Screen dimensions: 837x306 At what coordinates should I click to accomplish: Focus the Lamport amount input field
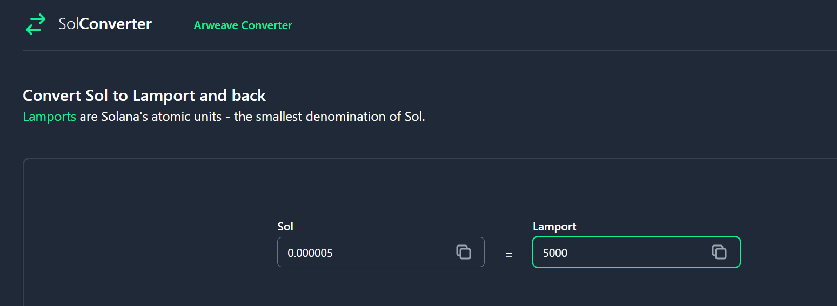pos(637,252)
